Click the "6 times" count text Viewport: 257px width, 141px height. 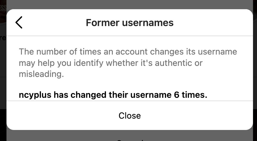tap(189, 95)
